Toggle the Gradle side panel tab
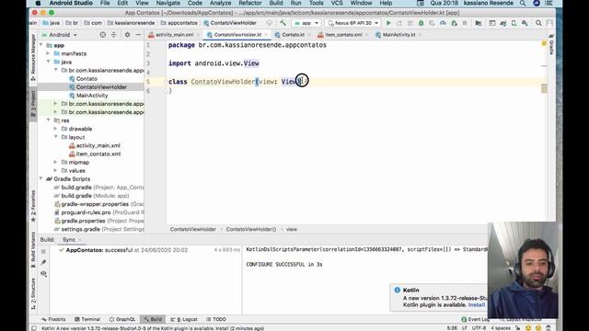The height and width of the screenshot is (331, 589). tap(551, 44)
